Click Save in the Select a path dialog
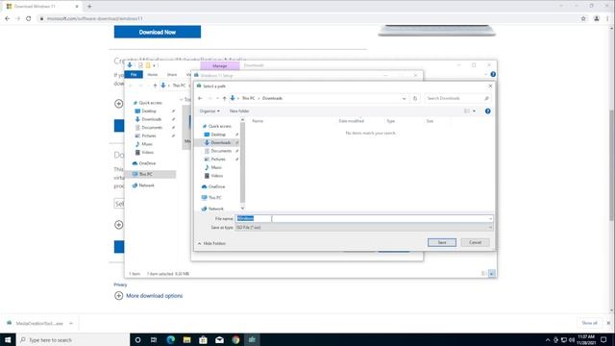615x346 pixels. click(442, 242)
